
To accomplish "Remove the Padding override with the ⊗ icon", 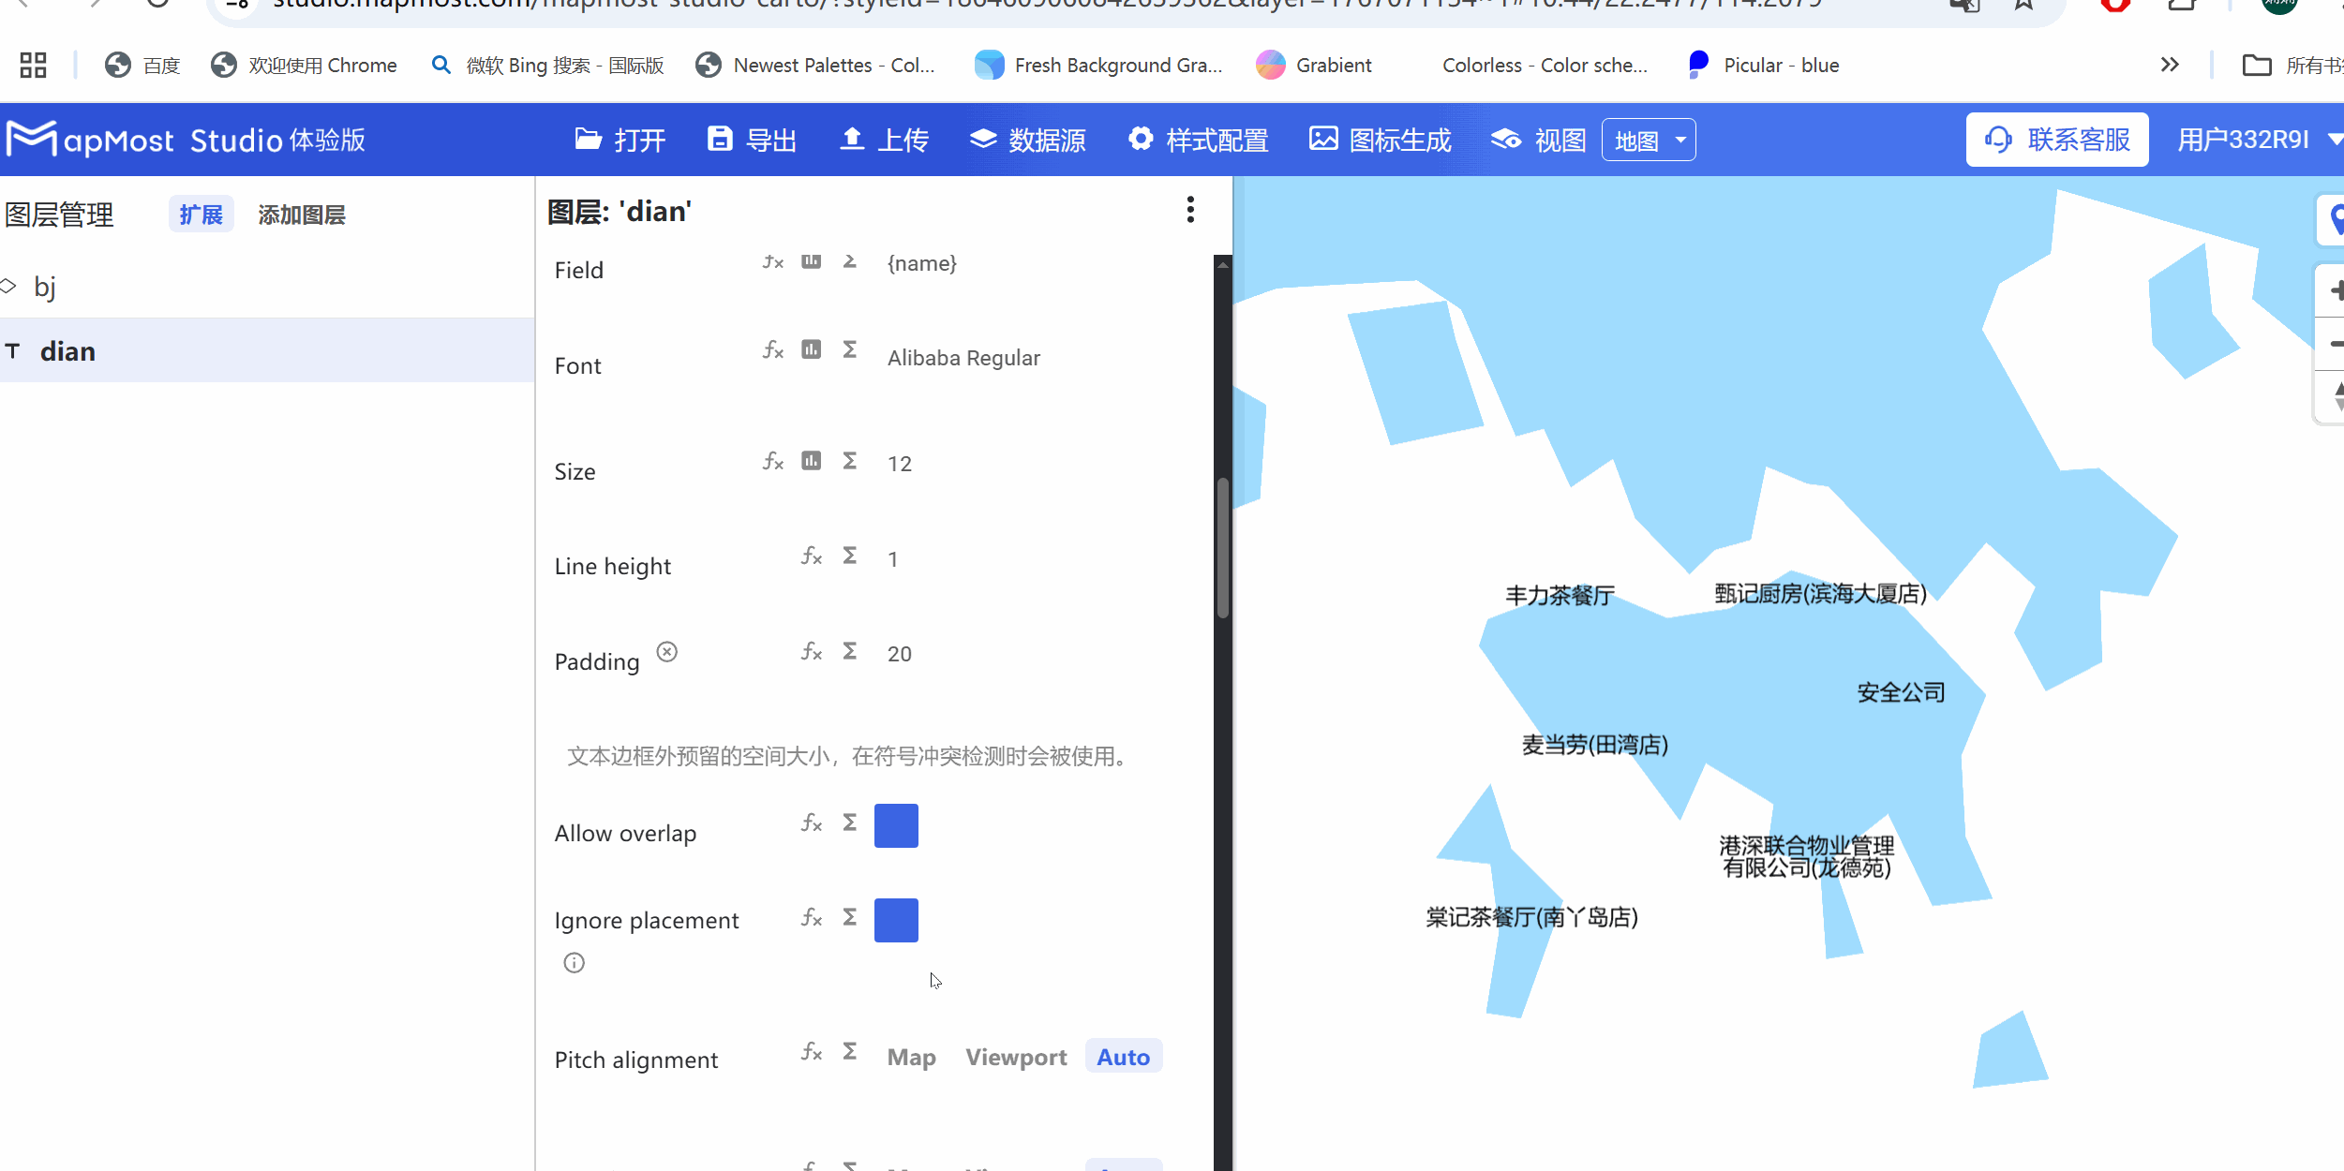I will 666,651.
